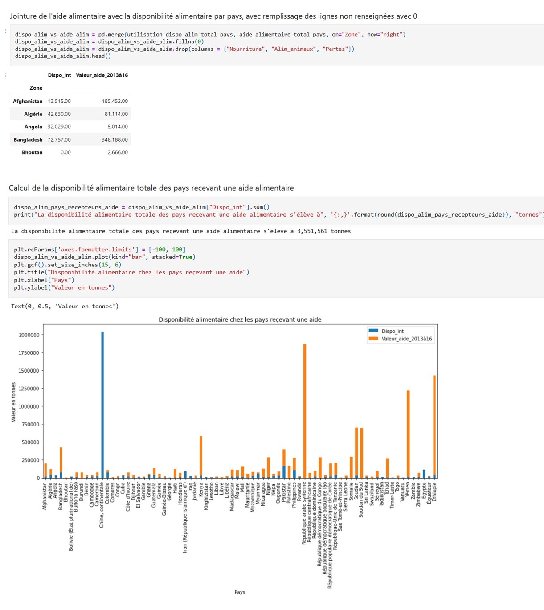This screenshot has height=610, width=544.
Task: Click the Zone index header
Action: click(36, 88)
